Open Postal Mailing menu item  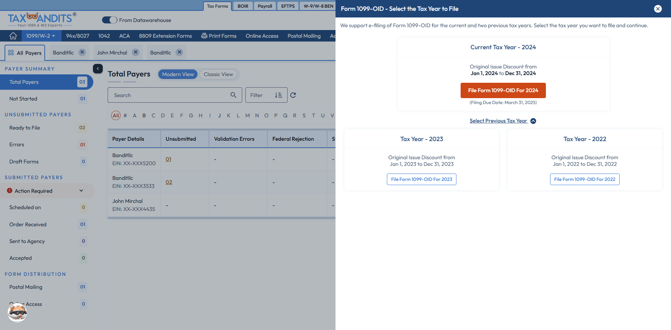tap(304, 36)
